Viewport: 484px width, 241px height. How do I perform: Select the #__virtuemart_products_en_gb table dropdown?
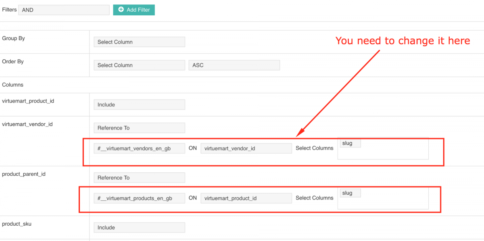[139, 198]
